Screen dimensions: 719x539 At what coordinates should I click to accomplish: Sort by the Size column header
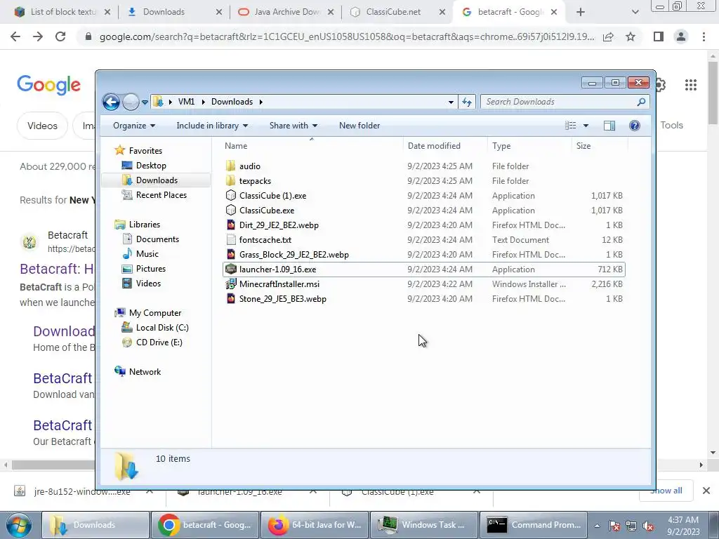[600, 146]
